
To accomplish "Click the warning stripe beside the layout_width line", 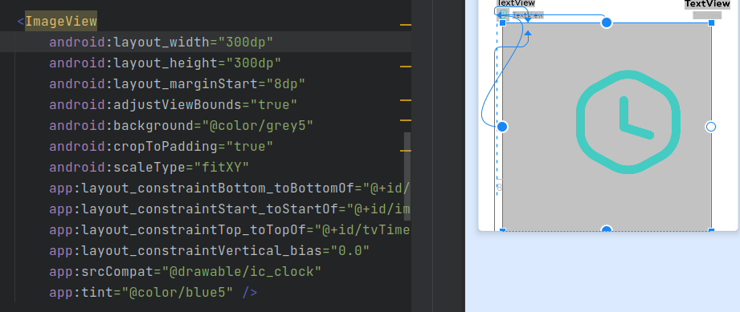I will 406,25.
